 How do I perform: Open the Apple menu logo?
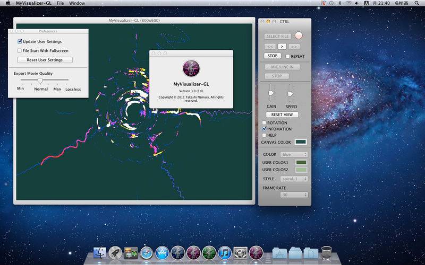coord(8,3)
